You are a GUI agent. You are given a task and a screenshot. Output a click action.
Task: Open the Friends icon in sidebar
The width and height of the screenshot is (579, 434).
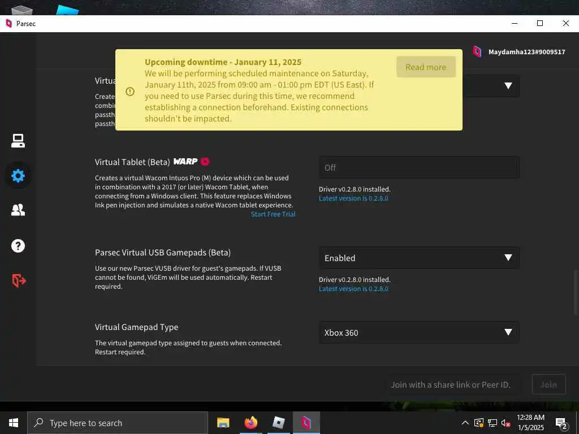18,210
